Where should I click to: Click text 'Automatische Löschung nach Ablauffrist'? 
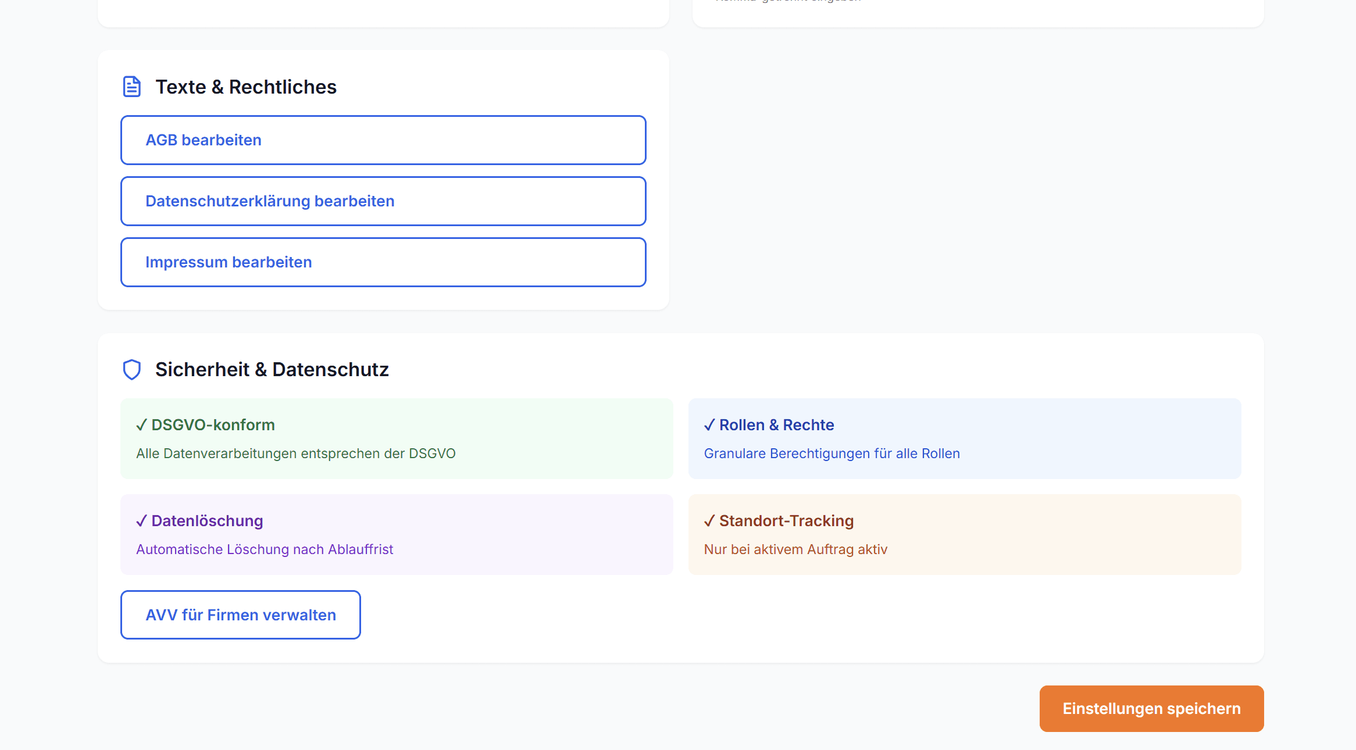265,549
